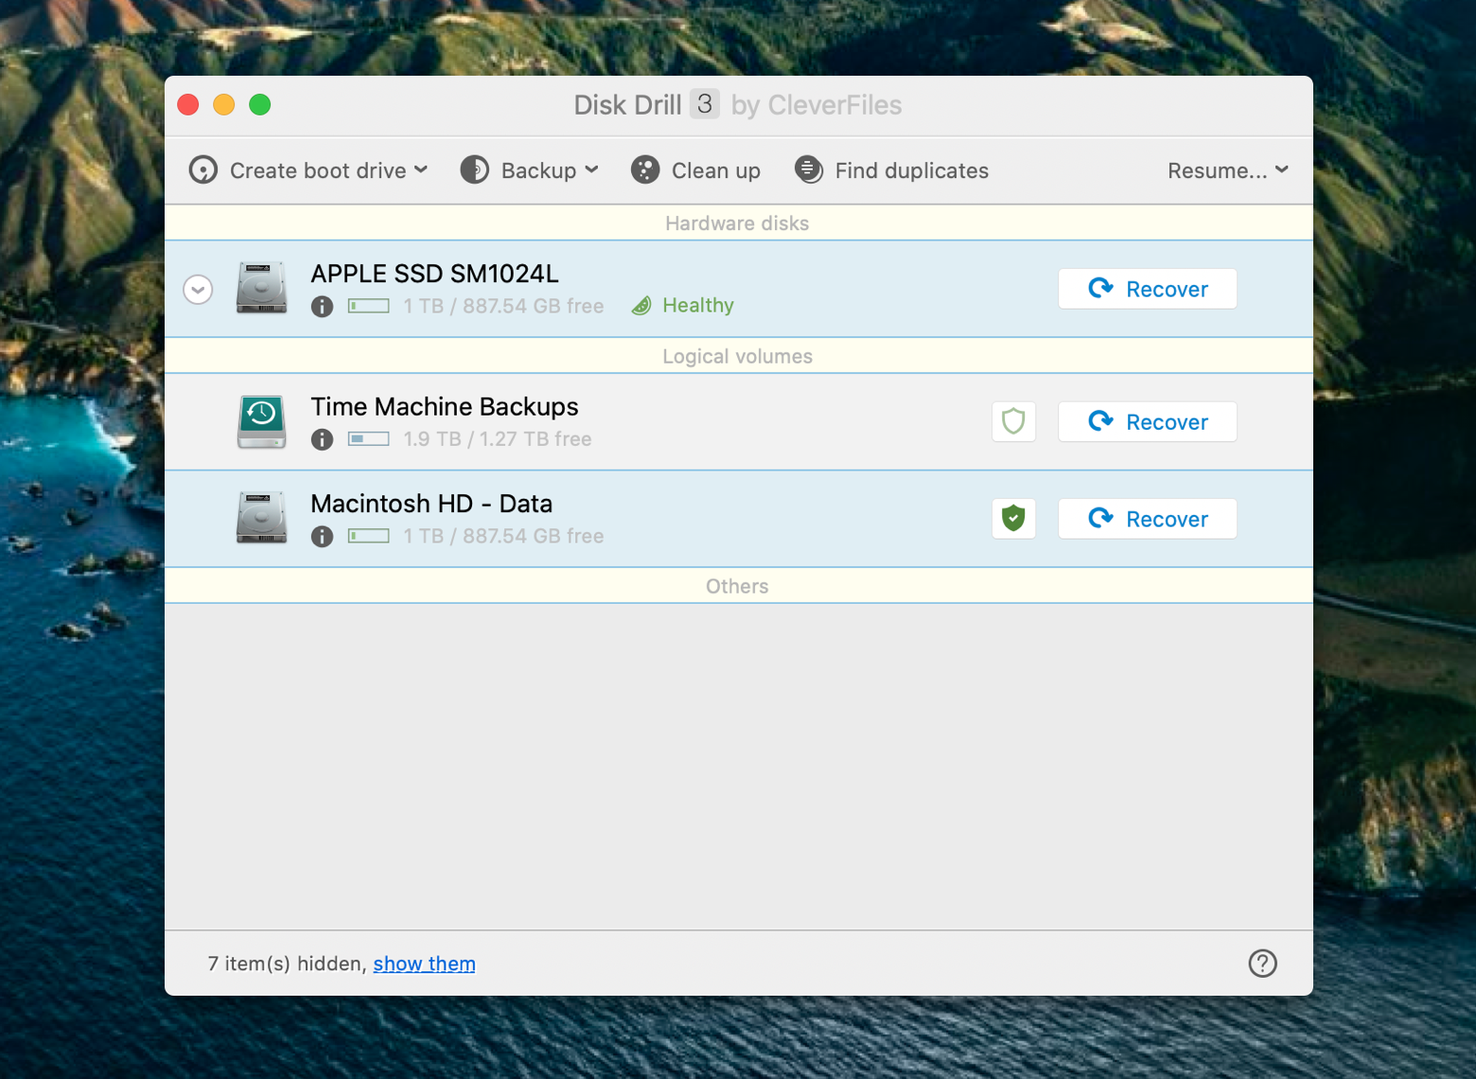This screenshot has width=1476, height=1079.
Task: Click the Hardware disks section header
Action: 737,223
